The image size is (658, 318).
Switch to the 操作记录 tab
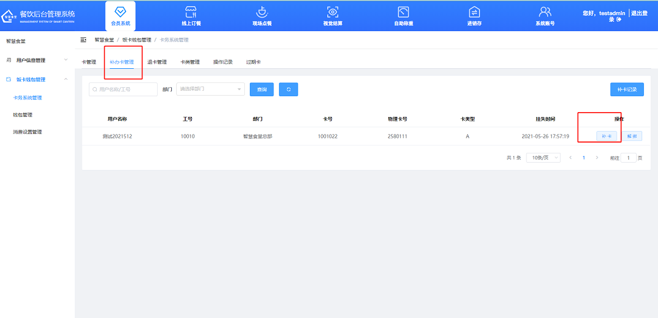(x=222, y=62)
